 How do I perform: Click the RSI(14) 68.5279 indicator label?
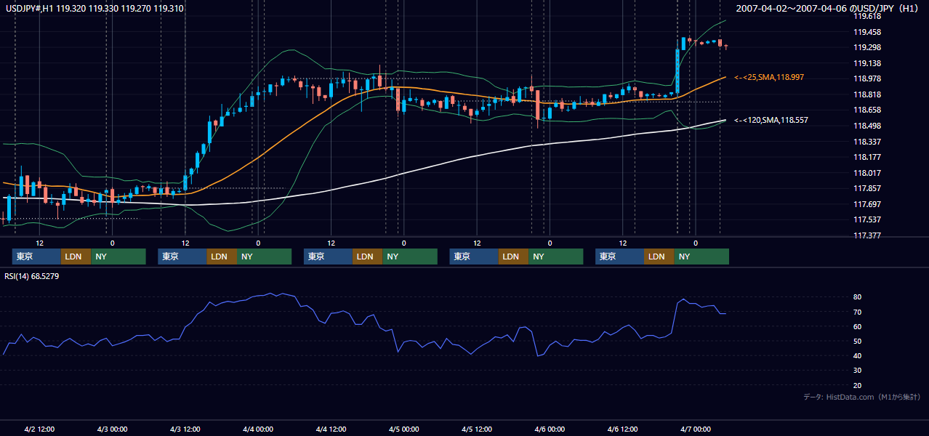point(33,276)
